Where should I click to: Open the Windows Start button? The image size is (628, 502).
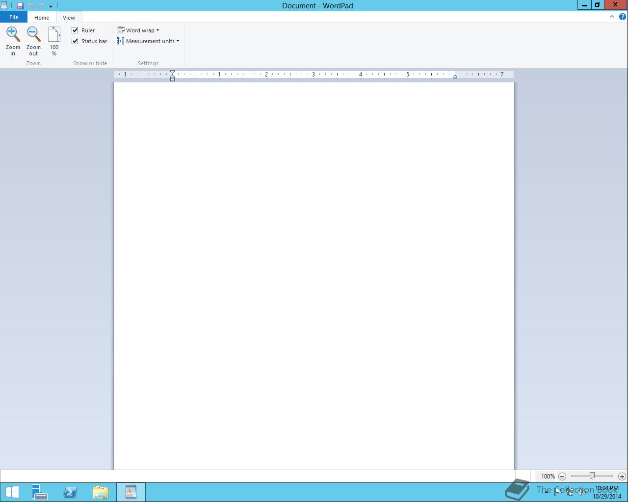(x=12, y=492)
